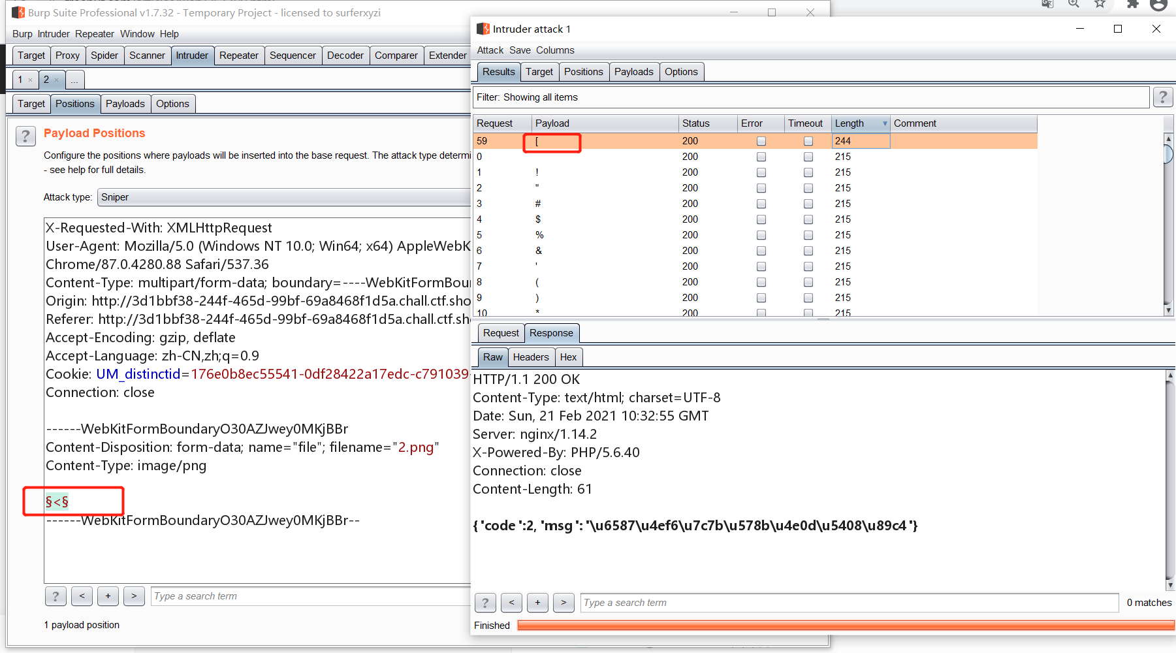The height and width of the screenshot is (653, 1176).
Task: Close Intruder tab number 1
Action: 30,80
